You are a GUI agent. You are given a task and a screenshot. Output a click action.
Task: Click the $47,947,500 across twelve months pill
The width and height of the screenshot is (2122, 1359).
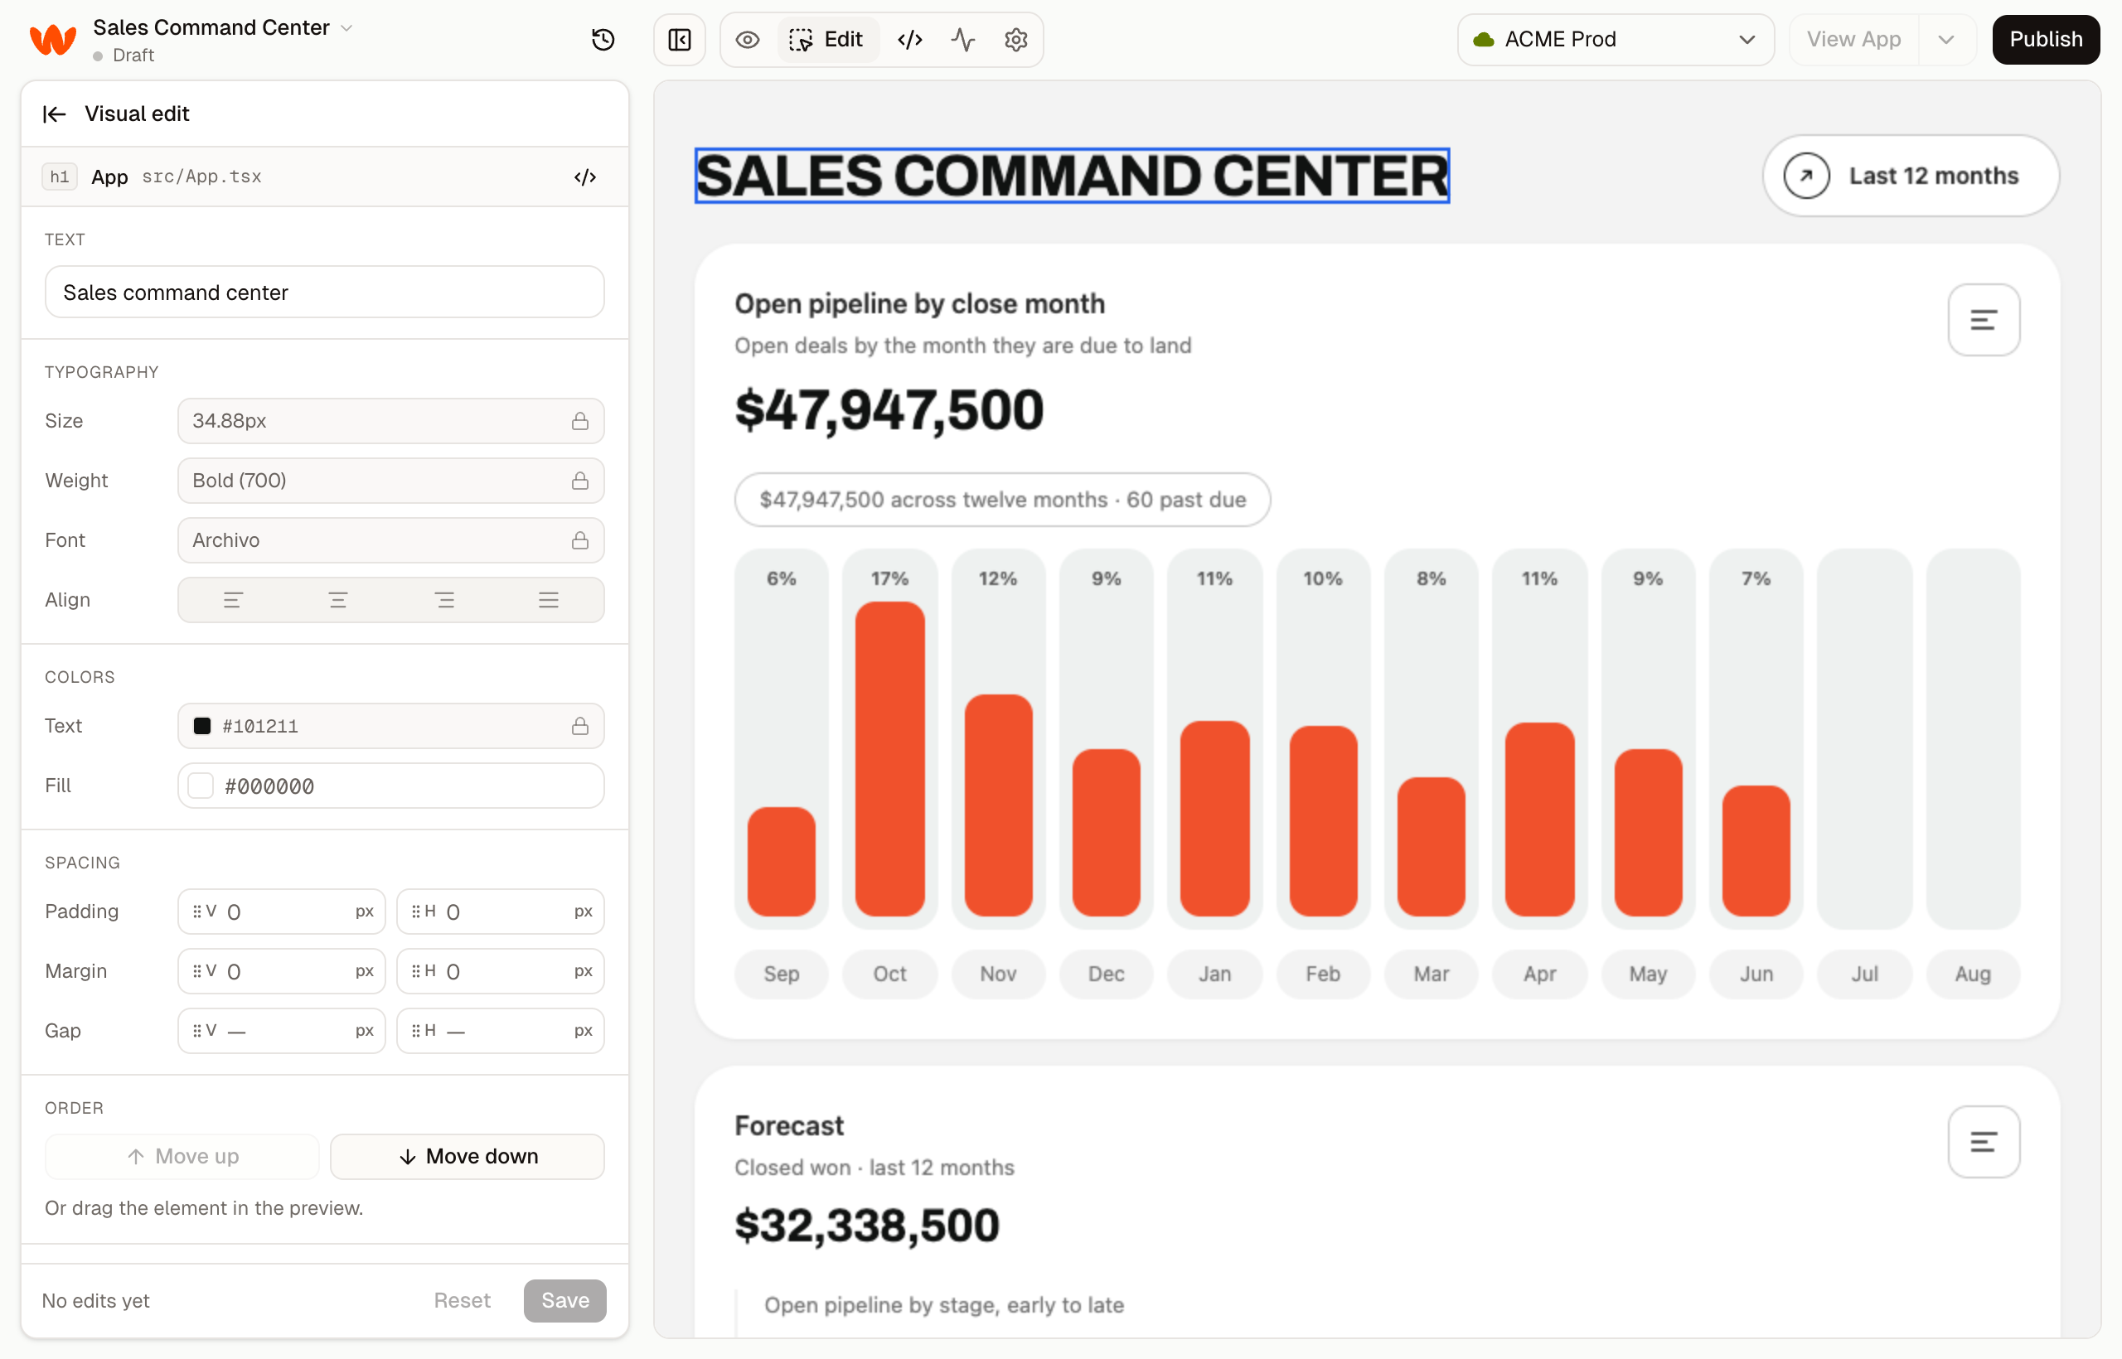click(1003, 500)
